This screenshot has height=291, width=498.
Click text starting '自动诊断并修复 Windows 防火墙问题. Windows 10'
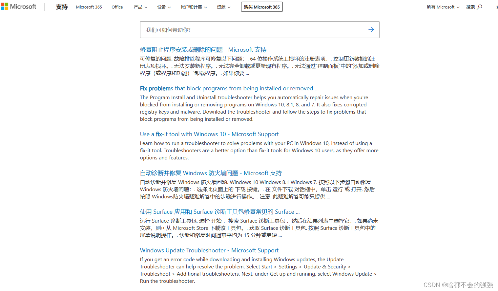(257, 189)
